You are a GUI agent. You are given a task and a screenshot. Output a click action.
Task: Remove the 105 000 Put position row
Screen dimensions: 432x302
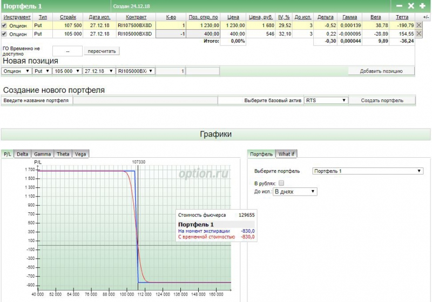419,34
